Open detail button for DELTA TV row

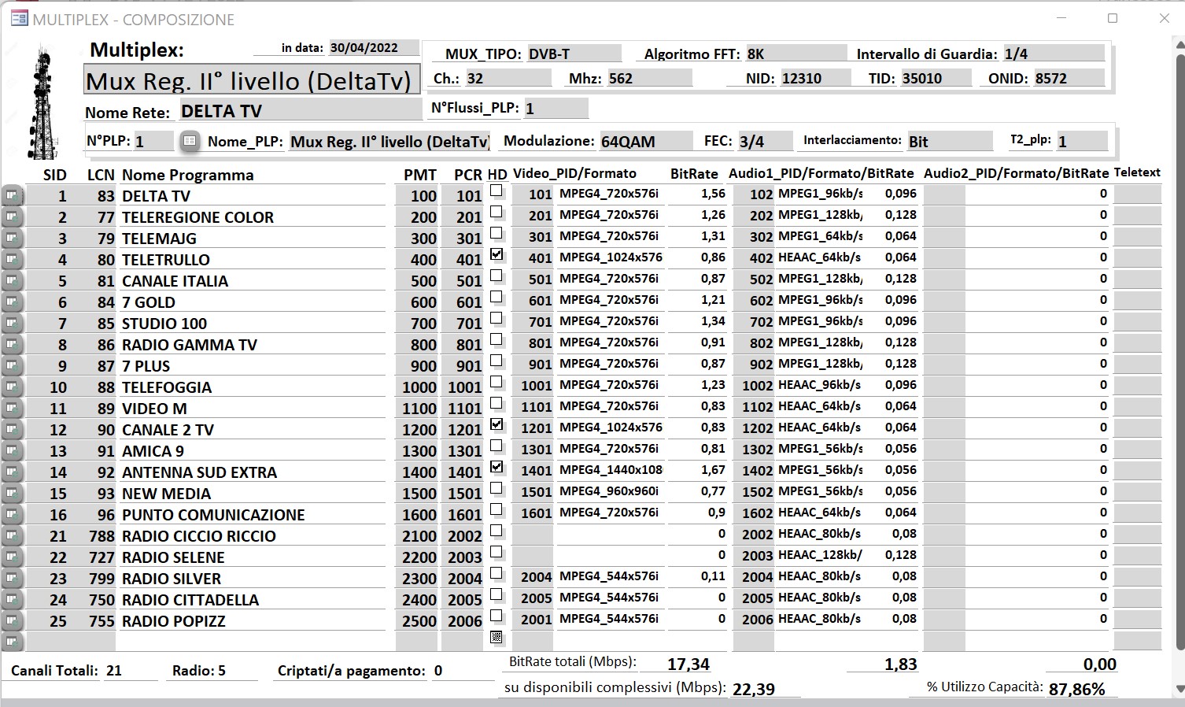point(13,196)
